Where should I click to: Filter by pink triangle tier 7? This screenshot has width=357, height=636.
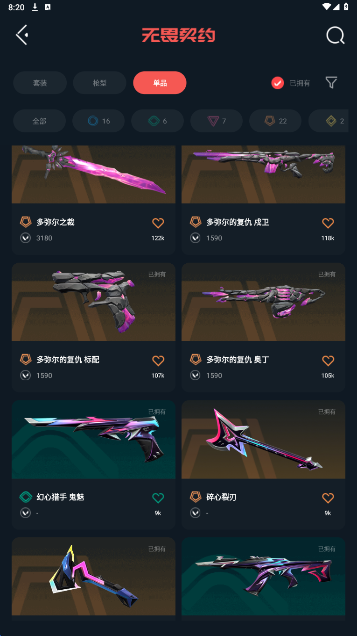coord(217,121)
